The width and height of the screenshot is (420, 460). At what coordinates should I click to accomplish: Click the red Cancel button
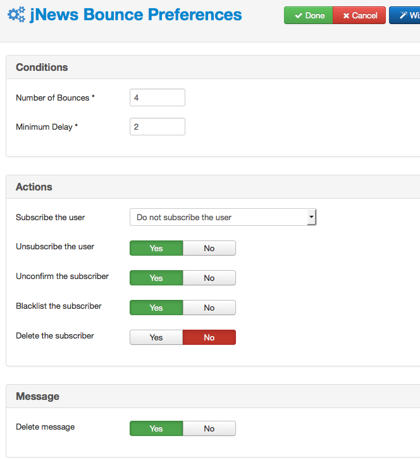pyautogui.click(x=359, y=15)
